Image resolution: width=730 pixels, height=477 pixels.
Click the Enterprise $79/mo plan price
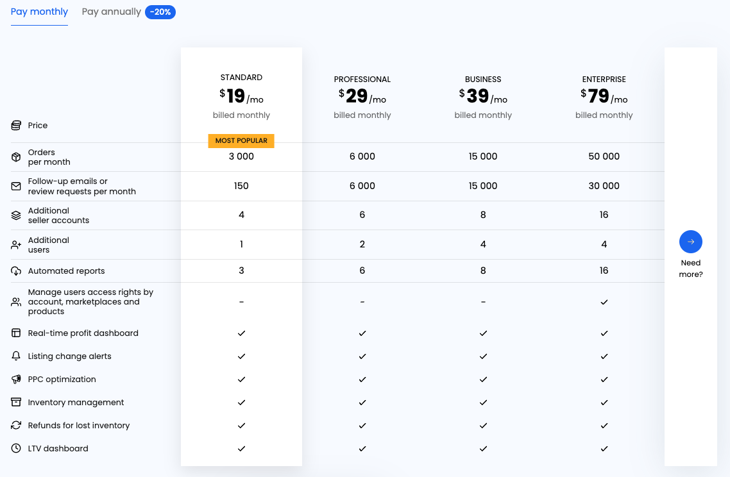(604, 97)
